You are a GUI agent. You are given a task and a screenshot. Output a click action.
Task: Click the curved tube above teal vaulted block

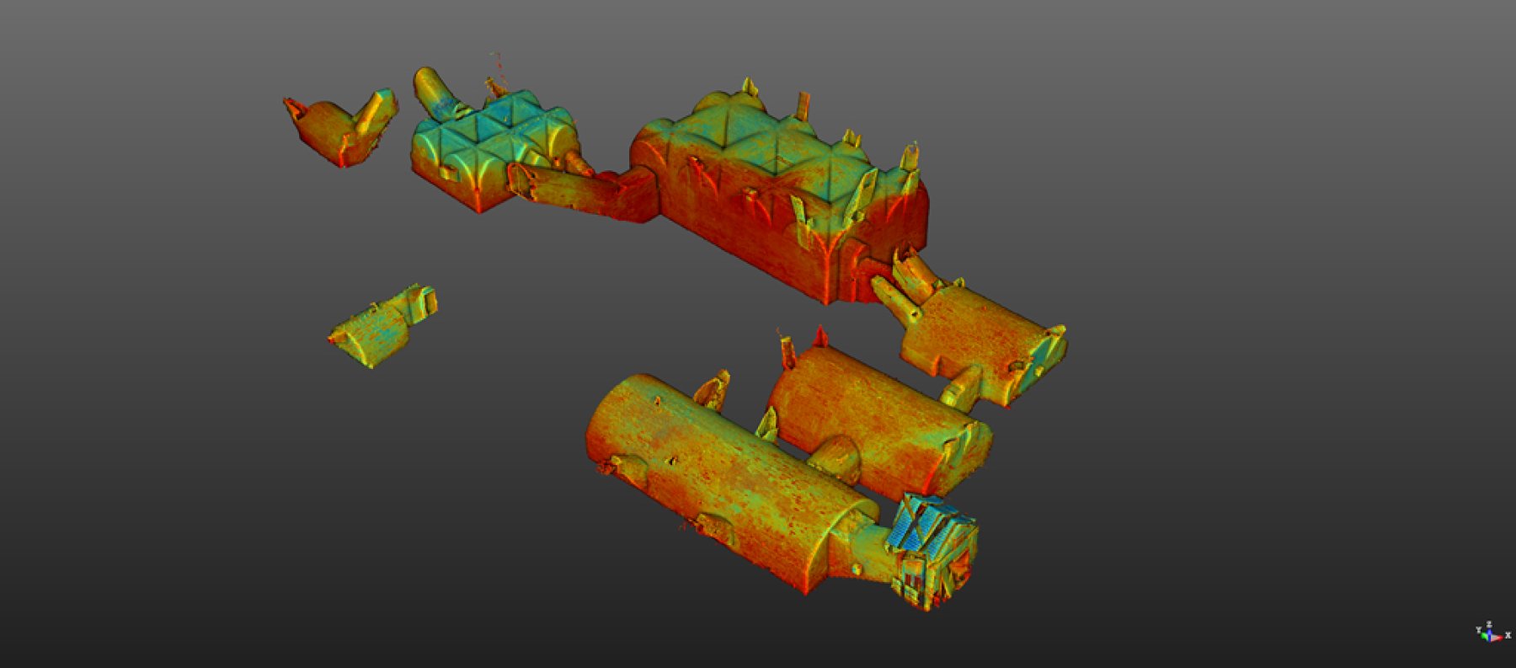point(434,91)
